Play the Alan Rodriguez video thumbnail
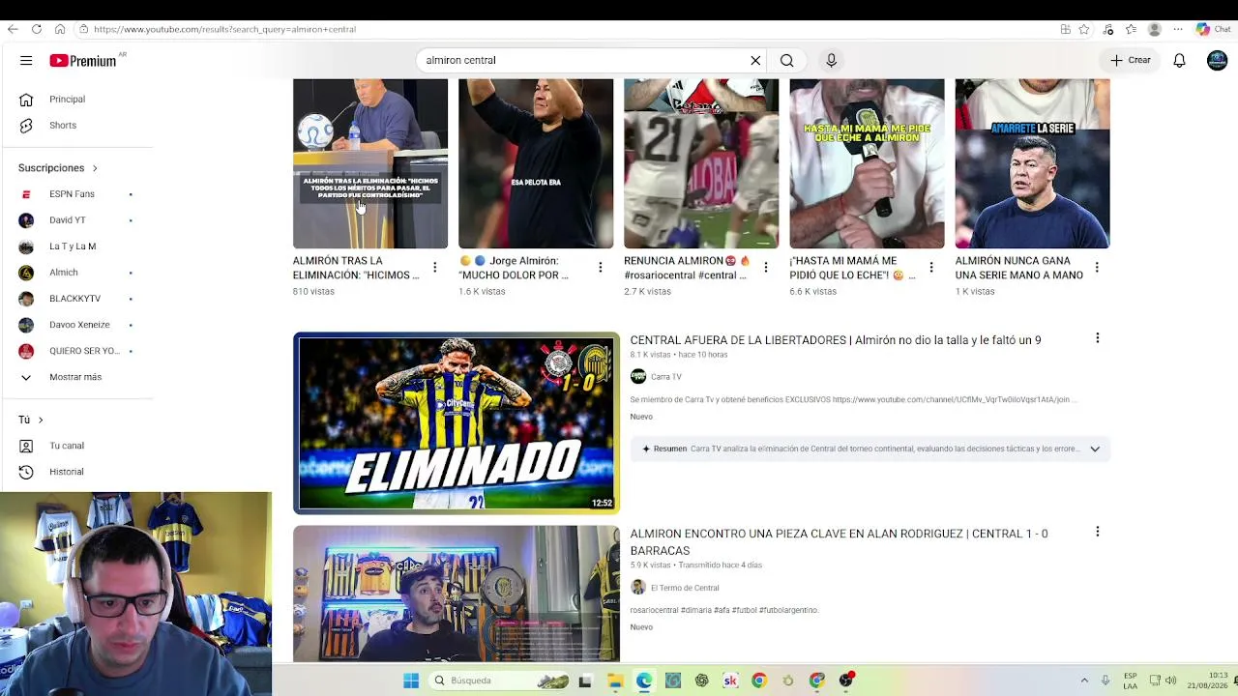This screenshot has width=1238, height=696. coord(457,594)
